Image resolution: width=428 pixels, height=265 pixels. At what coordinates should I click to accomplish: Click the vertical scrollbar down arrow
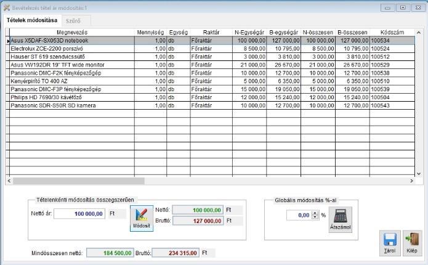419,174
